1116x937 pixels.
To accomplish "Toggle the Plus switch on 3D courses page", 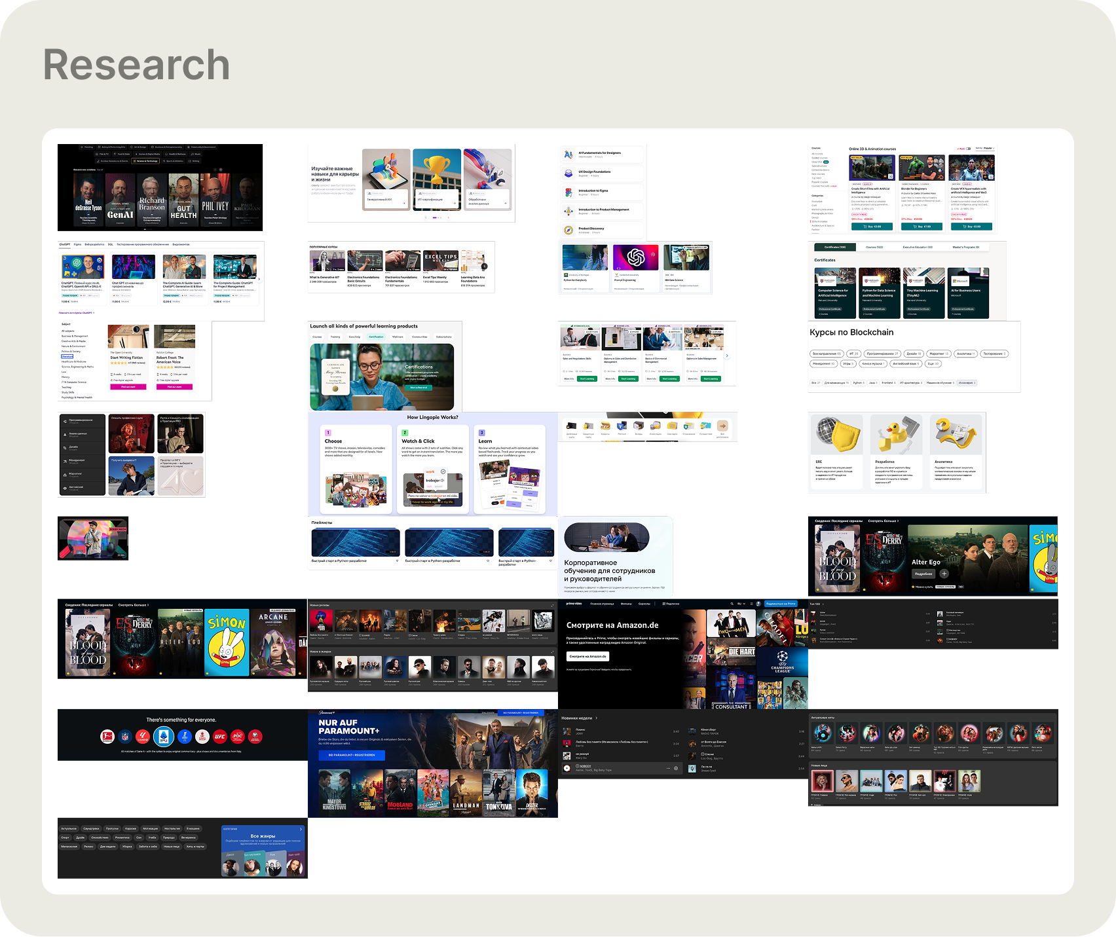I will (968, 149).
